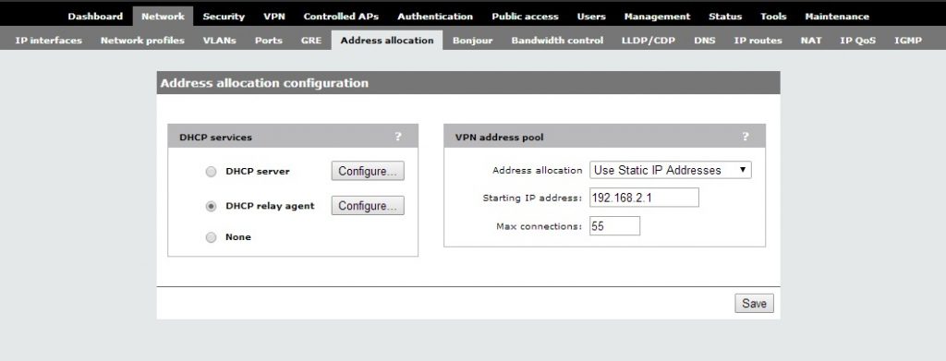Switch to IP routes tab
The width and height of the screenshot is (946, 361).
pyautogui.click(x=758, y=41)
